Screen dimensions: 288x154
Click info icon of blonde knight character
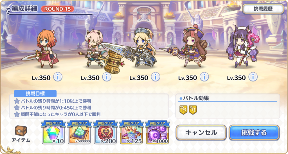pyautogui.click(x=156, y=77)
